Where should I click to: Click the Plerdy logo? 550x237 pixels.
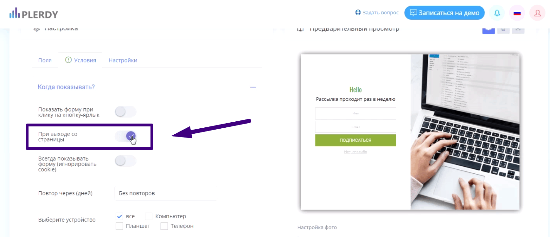point(34,14)
